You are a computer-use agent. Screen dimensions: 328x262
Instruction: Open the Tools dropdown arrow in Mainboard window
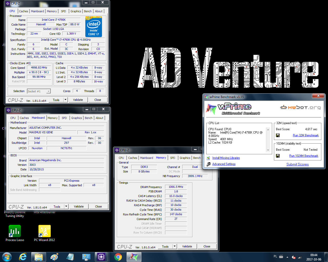66,206
